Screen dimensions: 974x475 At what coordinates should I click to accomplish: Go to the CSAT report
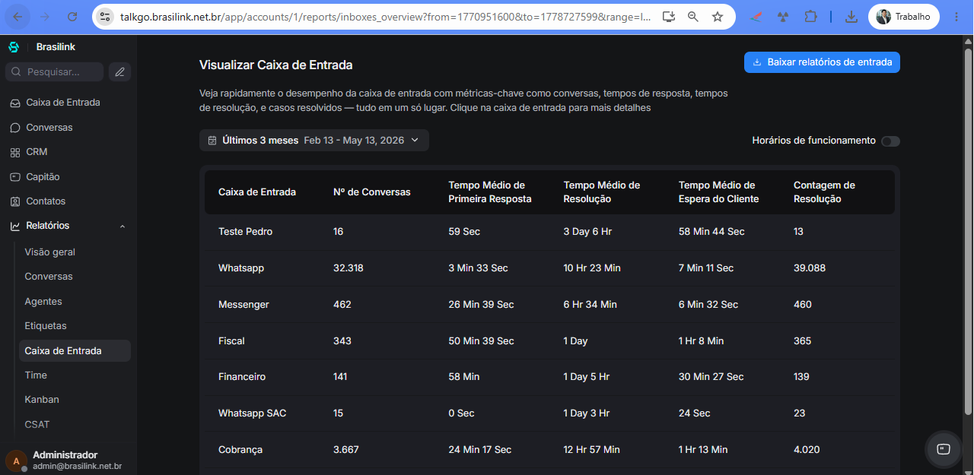37,425
